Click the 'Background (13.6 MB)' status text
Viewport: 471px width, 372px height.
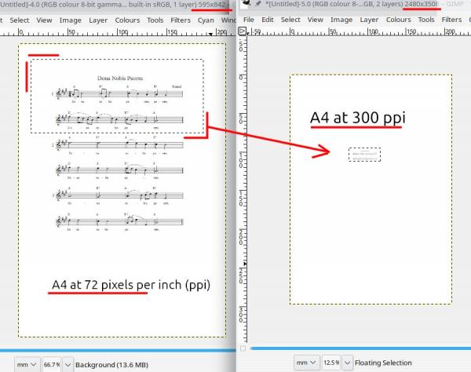[111, 365]
